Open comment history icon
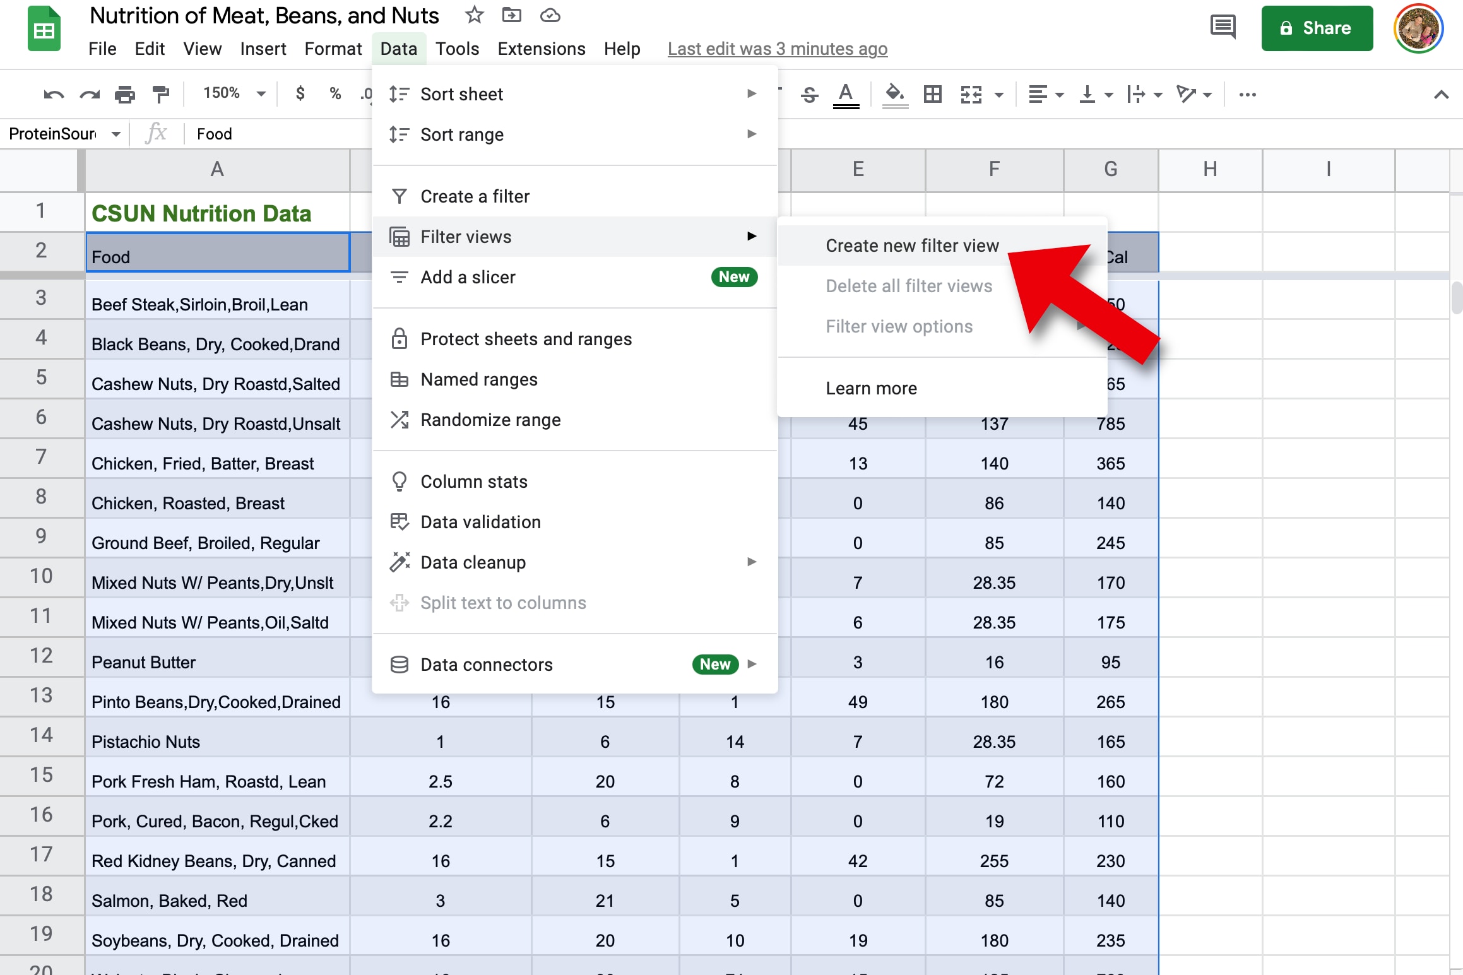This screenshot has width=1463, height=975. tap(1223, 28)
